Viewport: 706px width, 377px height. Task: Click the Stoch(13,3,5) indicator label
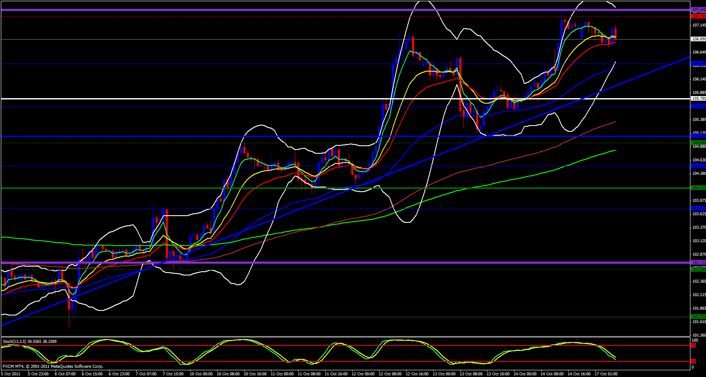(30, 341)
